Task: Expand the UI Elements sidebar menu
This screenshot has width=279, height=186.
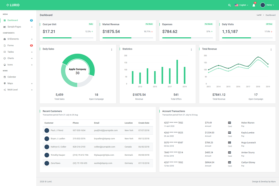Action: pyautogui.click(x=32, y=39)
